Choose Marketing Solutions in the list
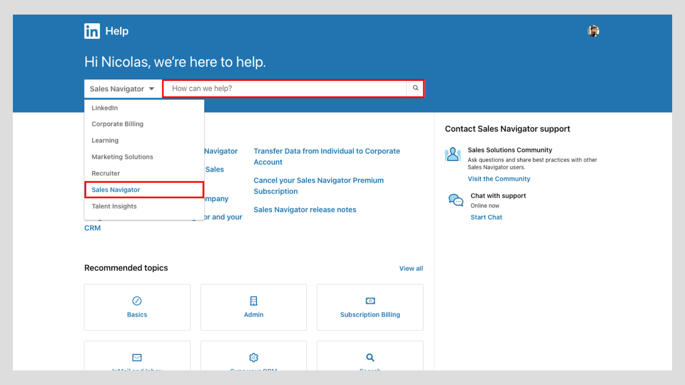This screenshot has width=685, height=385. pos(144,157)
